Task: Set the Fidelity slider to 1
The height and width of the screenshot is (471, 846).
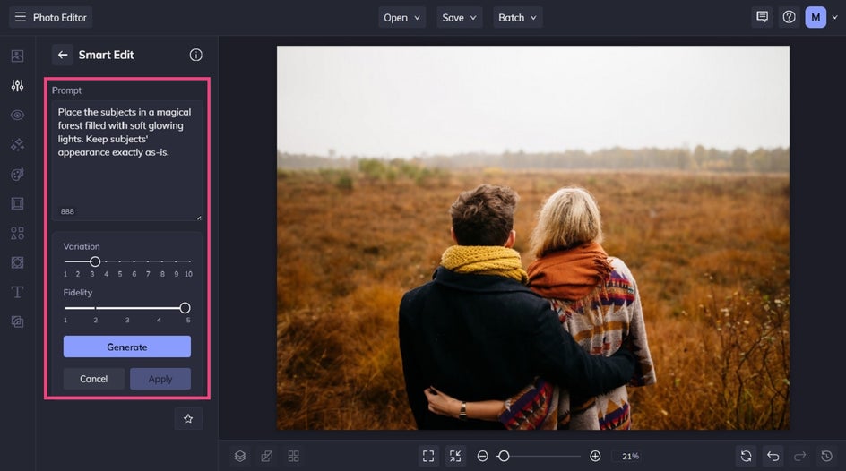Action: tap(65, 308)
